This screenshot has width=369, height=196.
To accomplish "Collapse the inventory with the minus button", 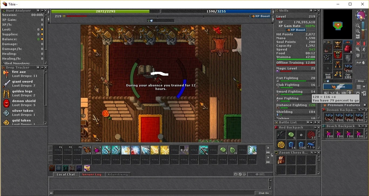I will 325,42.
